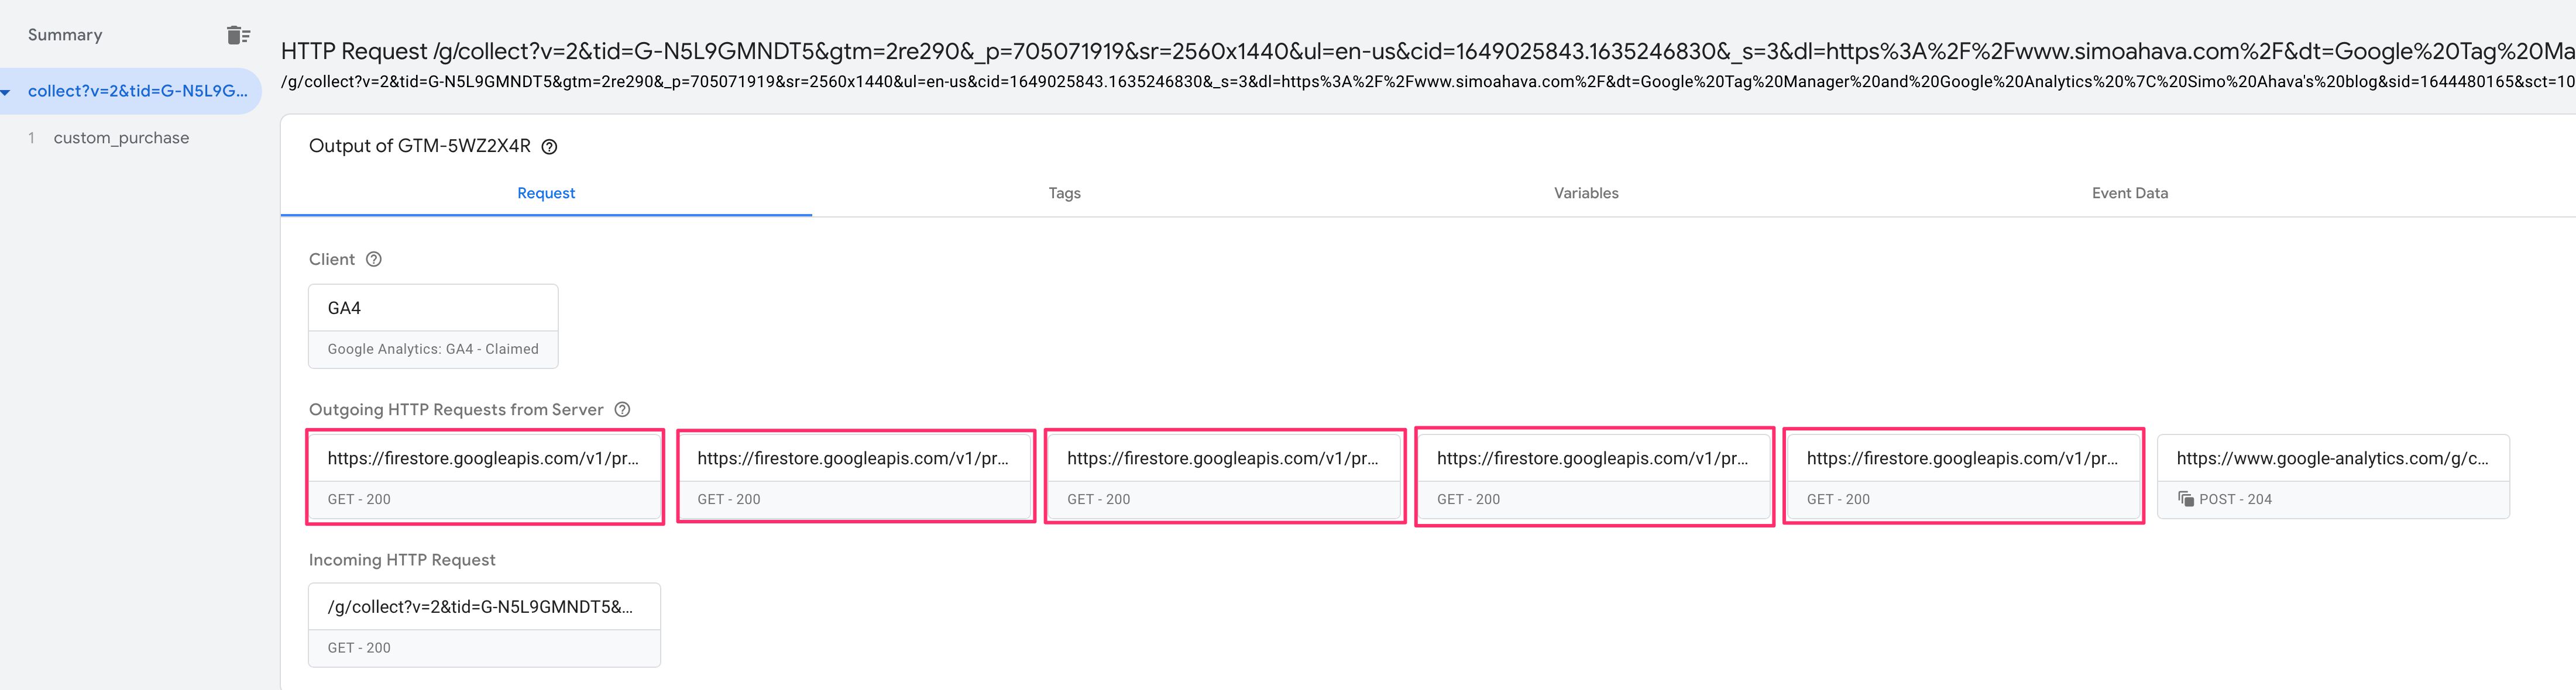Open the GA4 client card
Viewport: 2576px width, 690px height.
[433, 326]
